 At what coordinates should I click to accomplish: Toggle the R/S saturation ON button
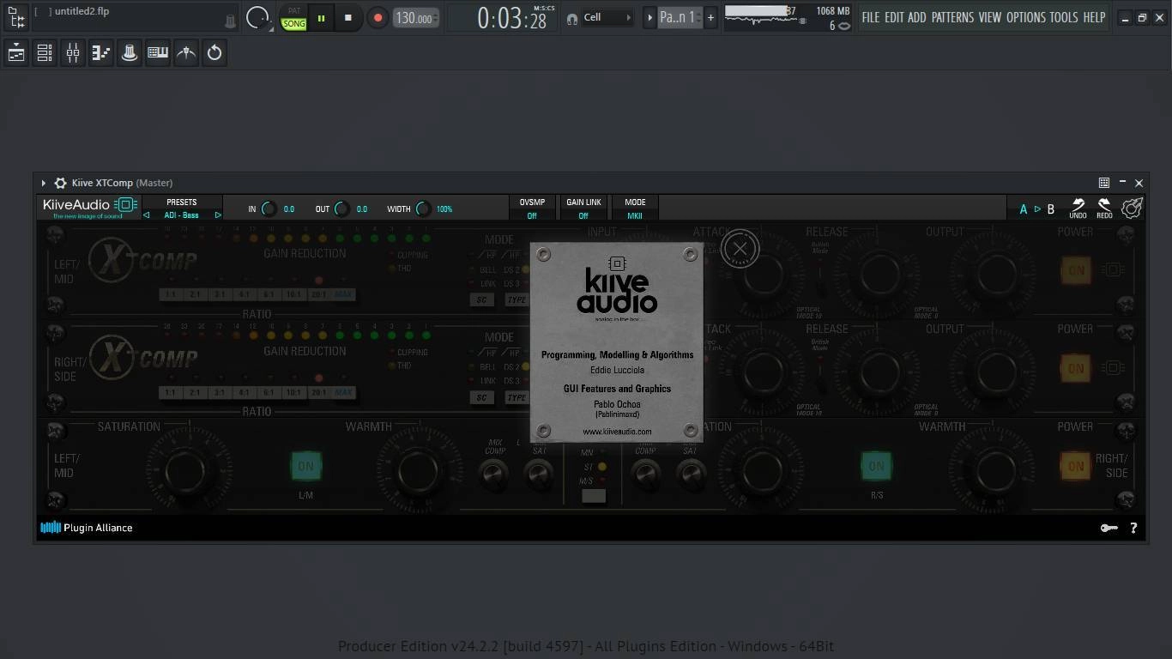876,466
